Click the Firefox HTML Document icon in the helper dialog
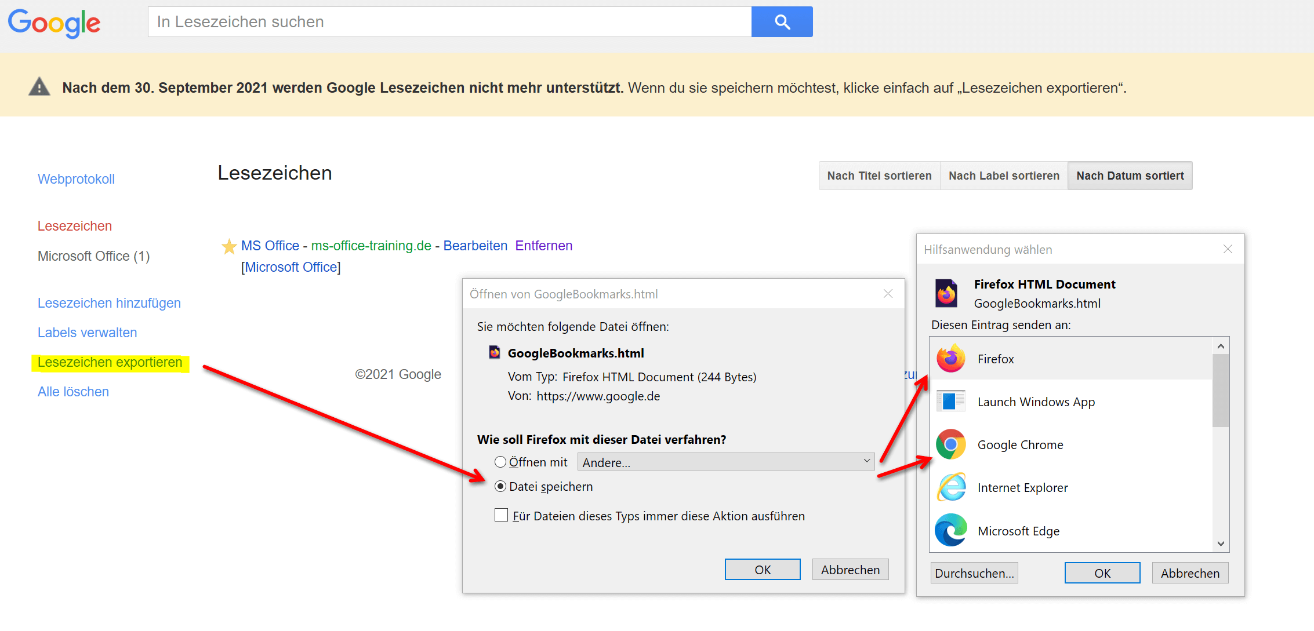1314x631 pixels. click(x=946, y=293)
